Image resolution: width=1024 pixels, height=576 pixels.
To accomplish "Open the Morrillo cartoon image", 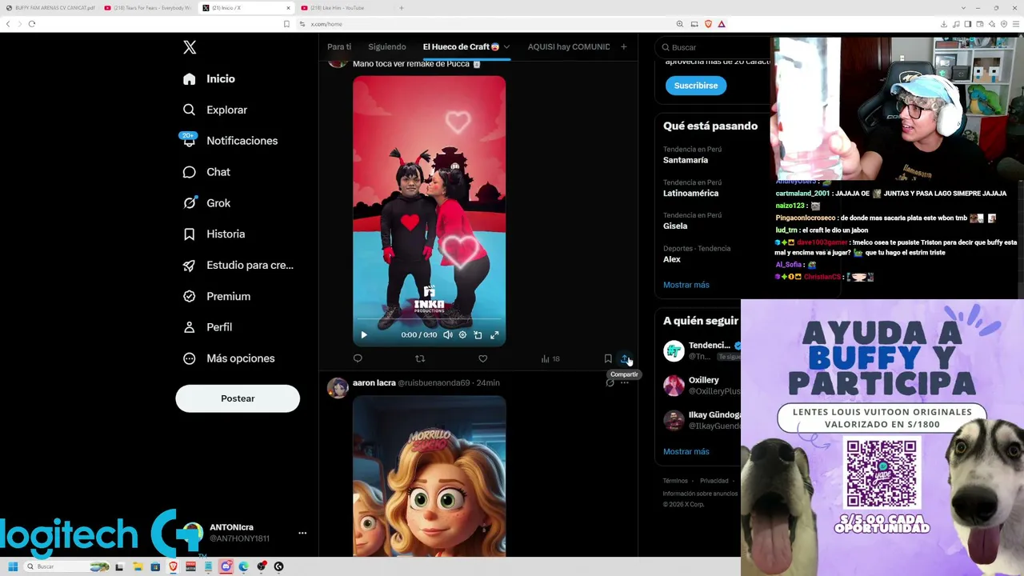I will tap(429, 475).
